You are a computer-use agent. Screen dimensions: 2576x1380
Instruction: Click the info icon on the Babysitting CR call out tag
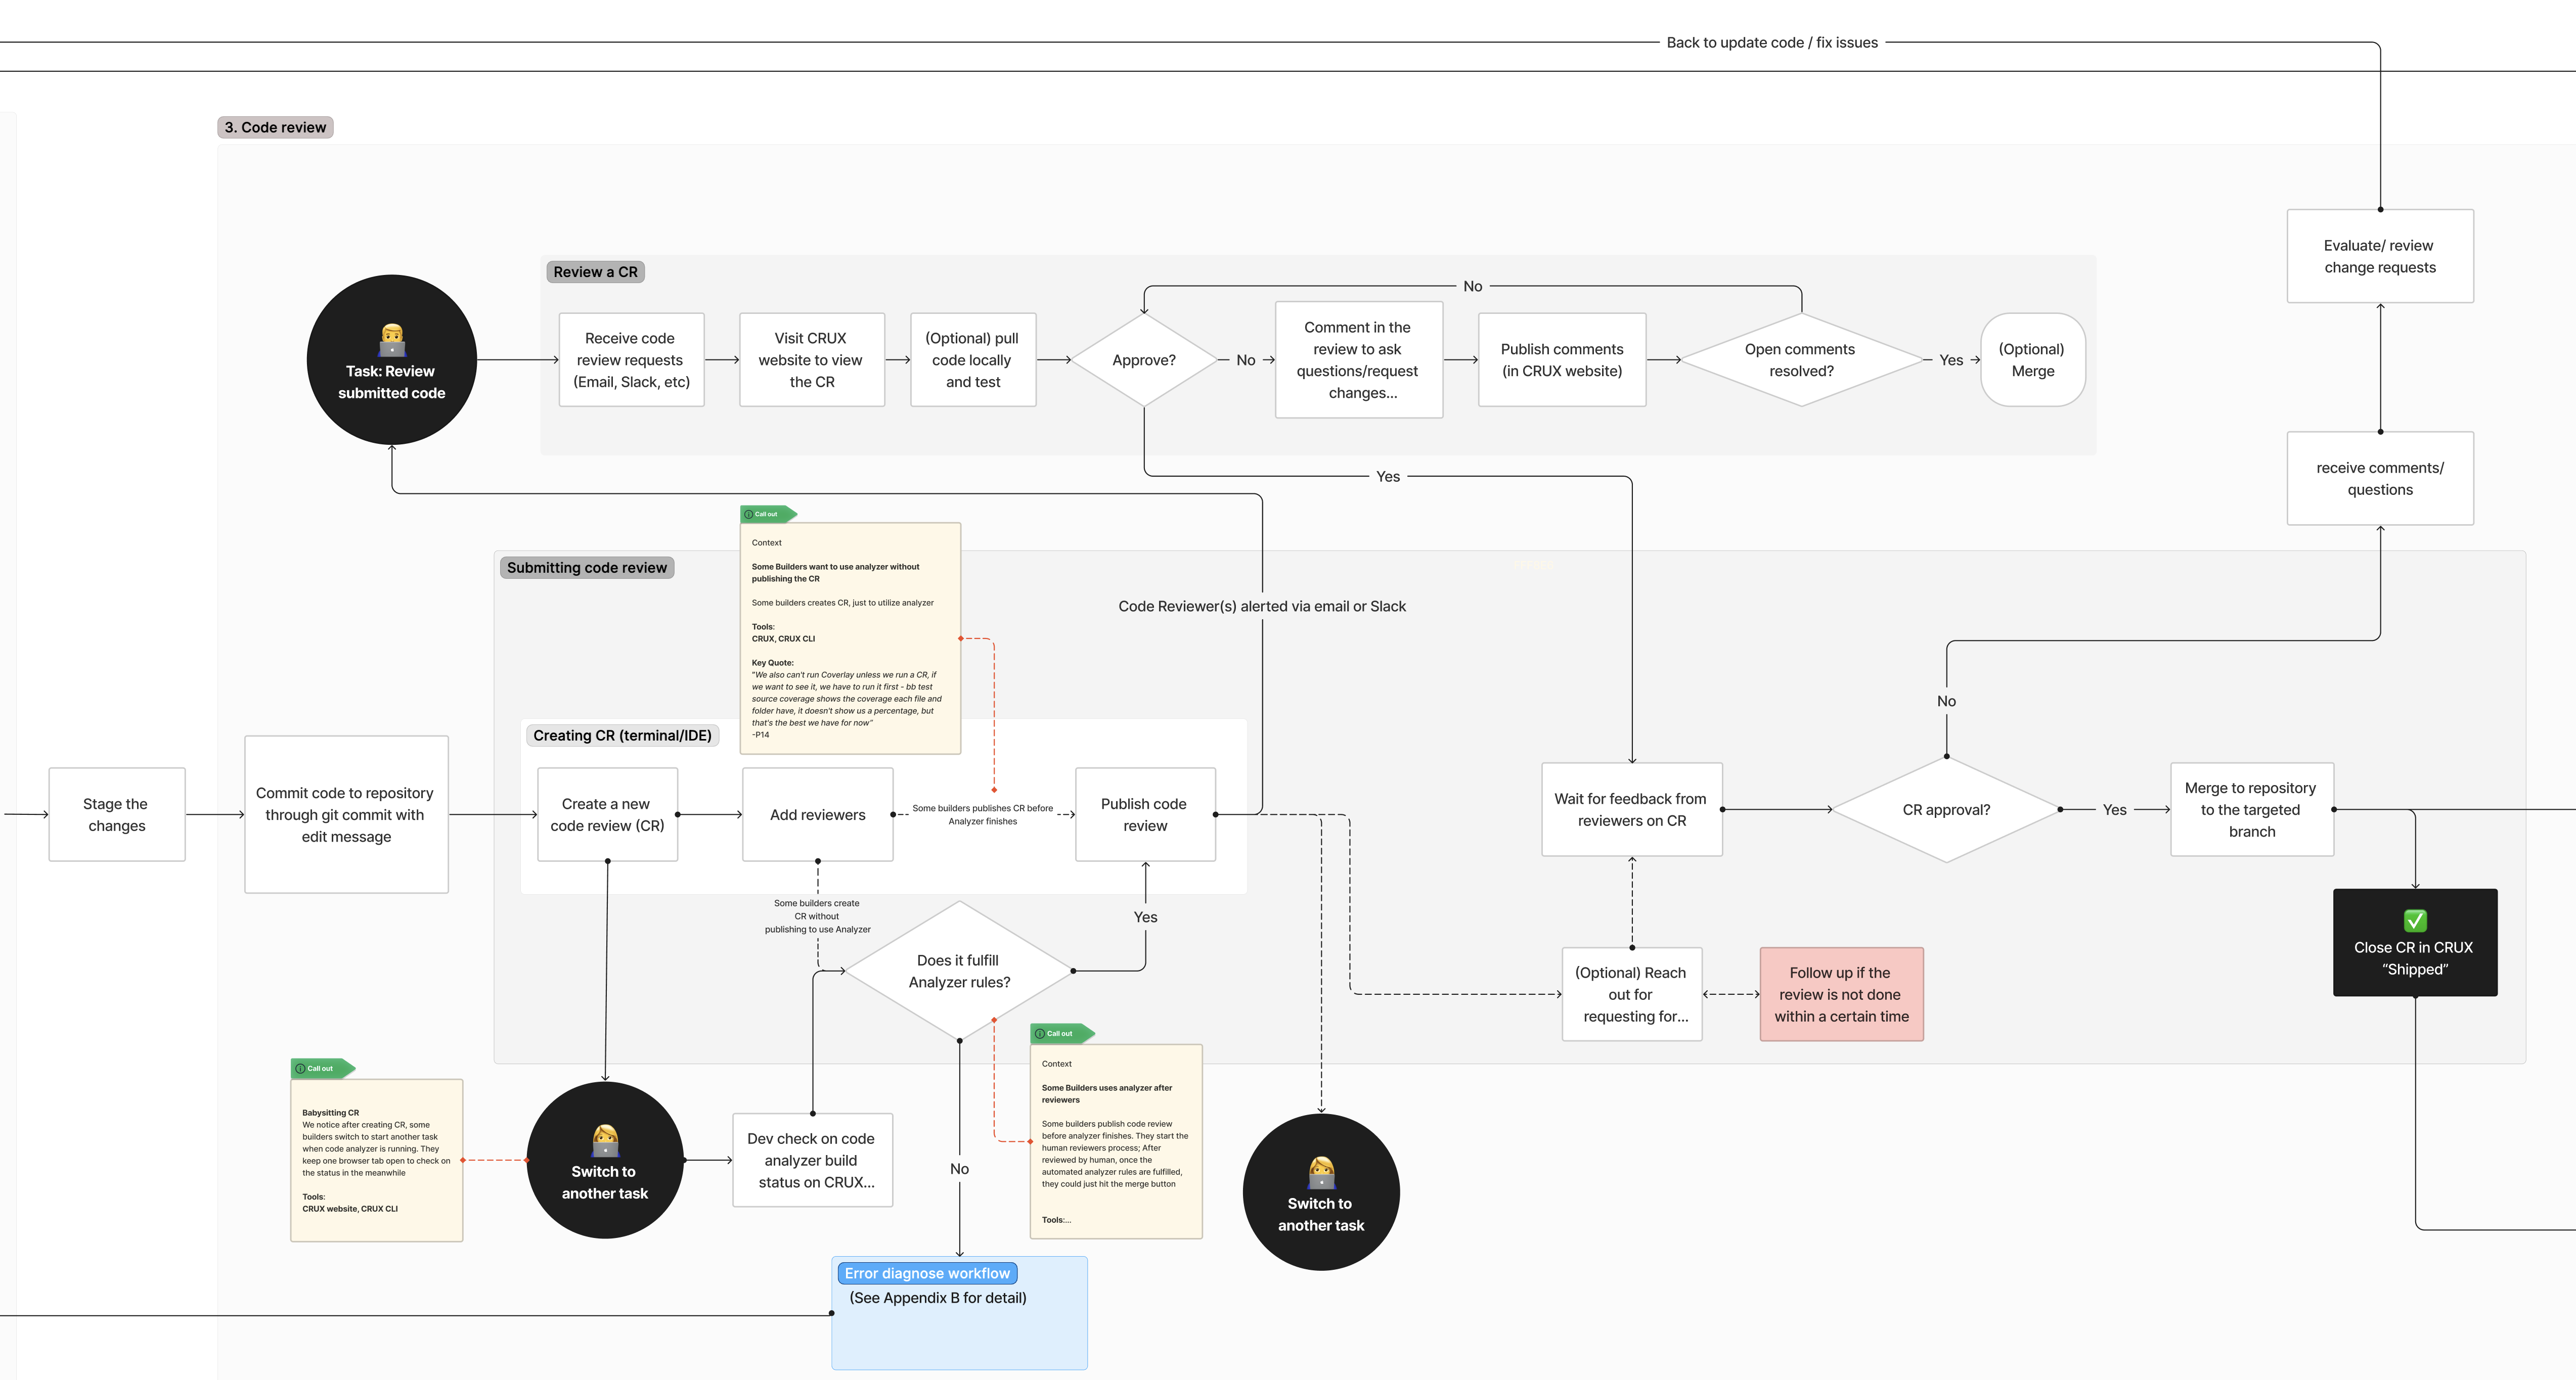point(302,1068)
